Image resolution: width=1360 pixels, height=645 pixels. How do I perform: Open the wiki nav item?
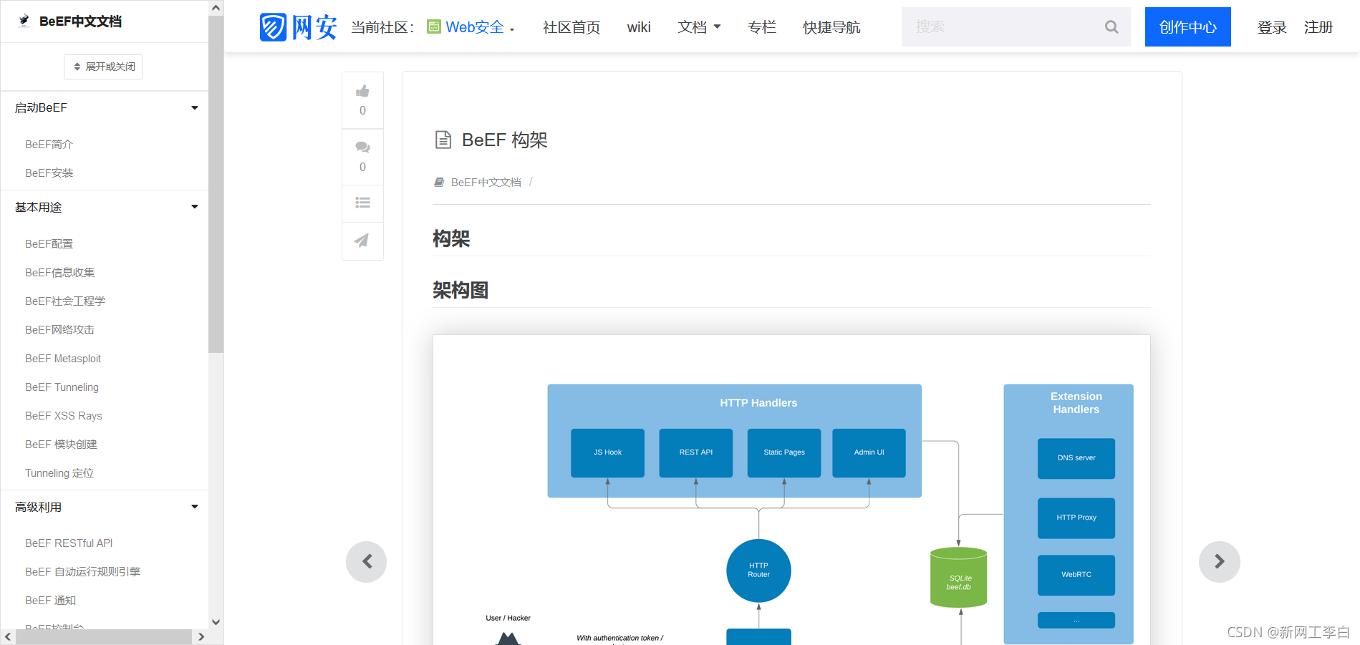pos(639,27)
